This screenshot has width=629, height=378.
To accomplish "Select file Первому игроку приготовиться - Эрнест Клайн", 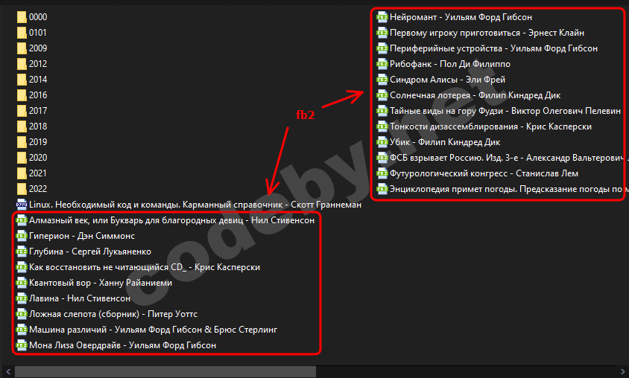I will [481, 33].
